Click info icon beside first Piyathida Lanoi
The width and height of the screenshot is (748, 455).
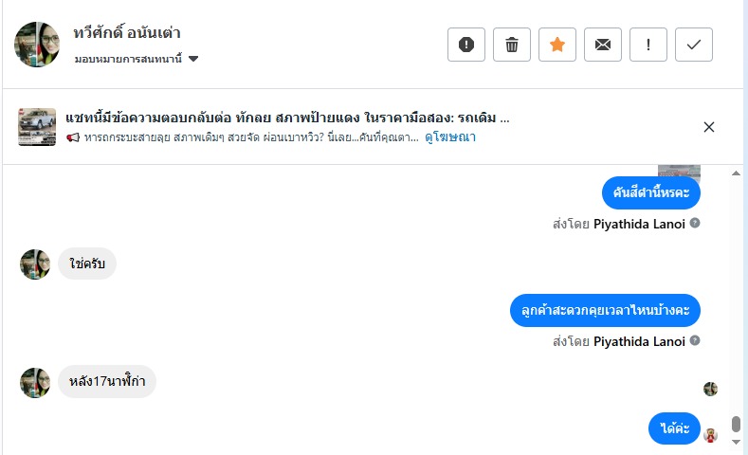[x=695, y=224]
